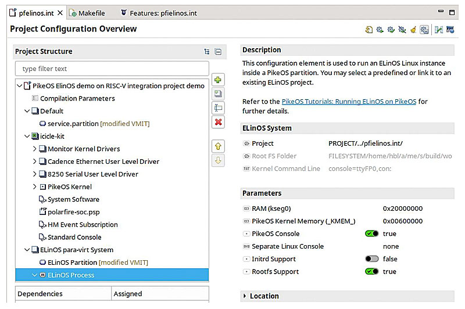Click the validate project checkmark toolbar icon
Screen dimensions: 465x309
click(x=438, y=30)
